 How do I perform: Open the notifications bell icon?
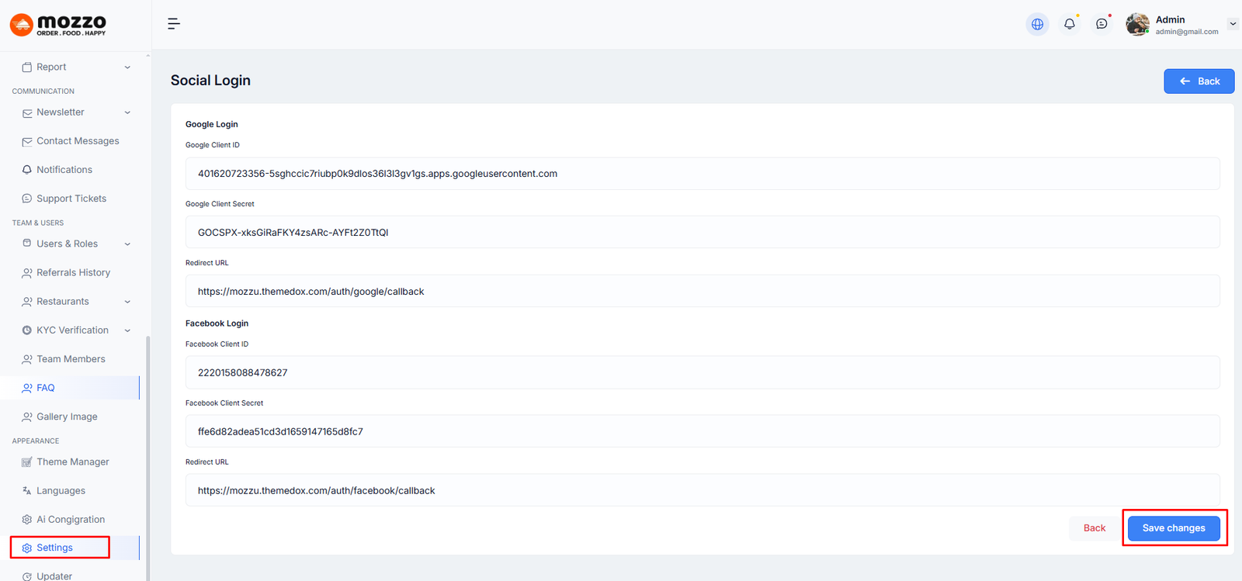click(1069, 24)
